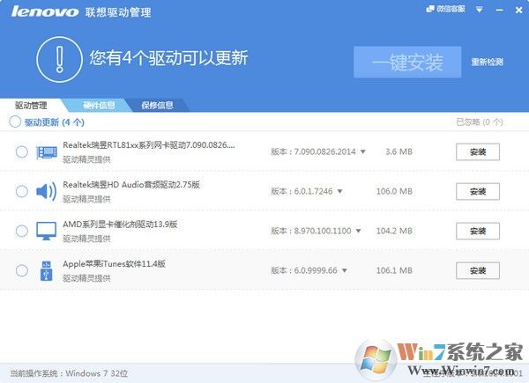The height and width of the screenshot is (383, 529).
Task: Switch to the 保修信息 tab
Action: [157, 106]
